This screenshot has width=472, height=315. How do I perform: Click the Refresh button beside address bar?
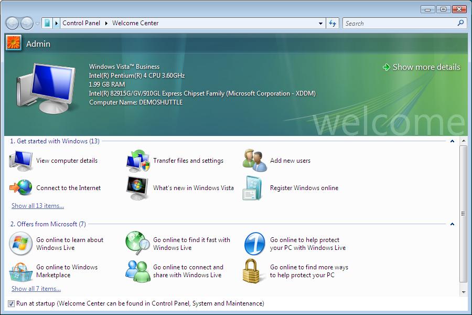click(332, 23)
